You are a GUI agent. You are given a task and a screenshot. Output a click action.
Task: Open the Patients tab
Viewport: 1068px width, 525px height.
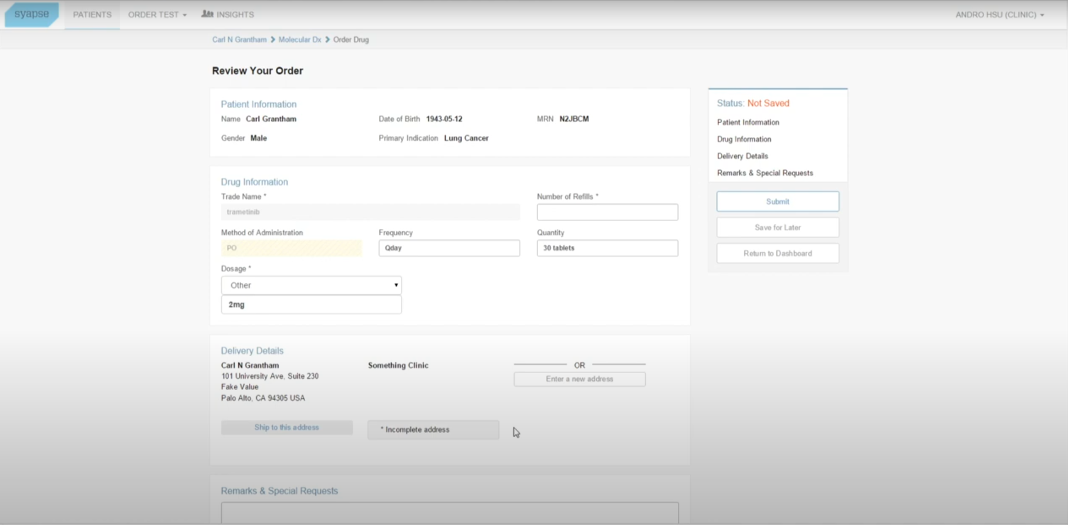click(92, 15)
